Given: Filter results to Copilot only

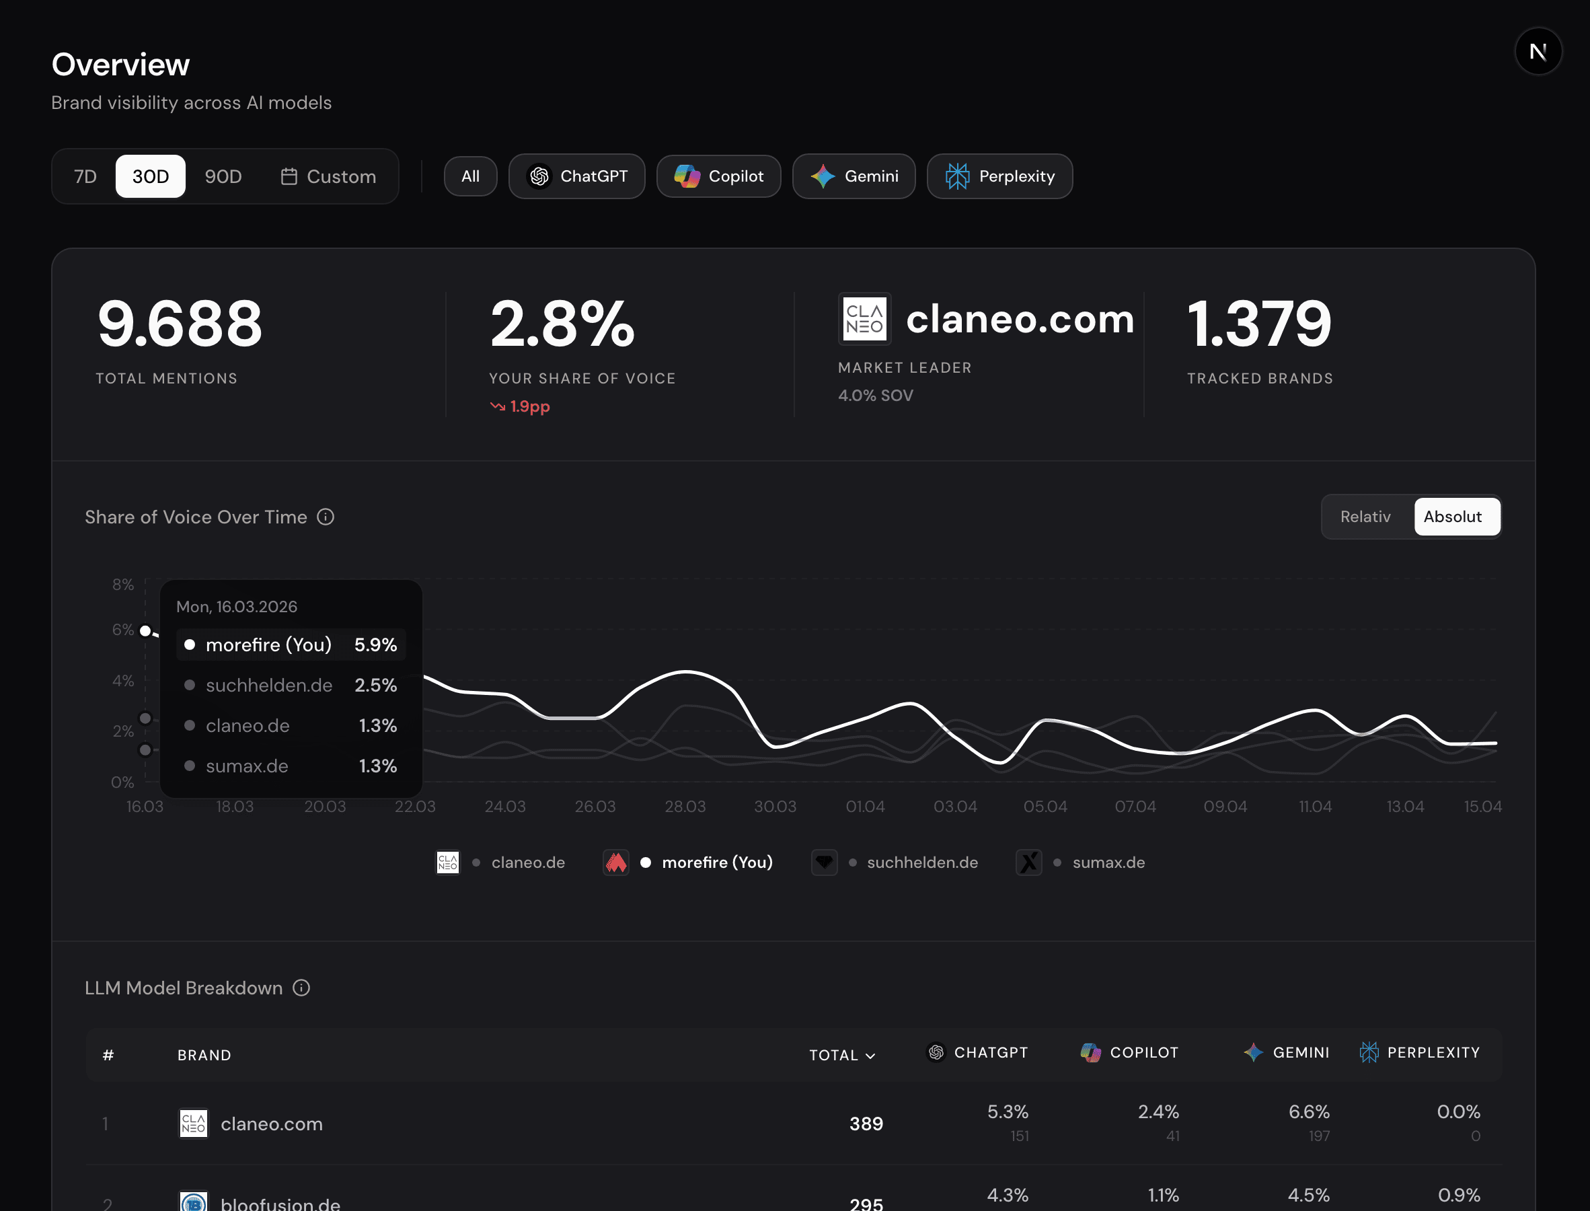Looking at the screenshot, I should 719,176.
